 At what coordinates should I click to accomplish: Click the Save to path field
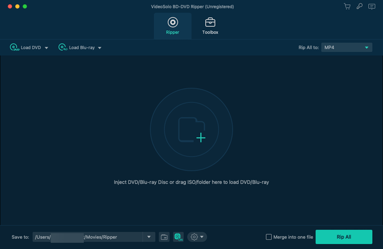click(88, 237)
